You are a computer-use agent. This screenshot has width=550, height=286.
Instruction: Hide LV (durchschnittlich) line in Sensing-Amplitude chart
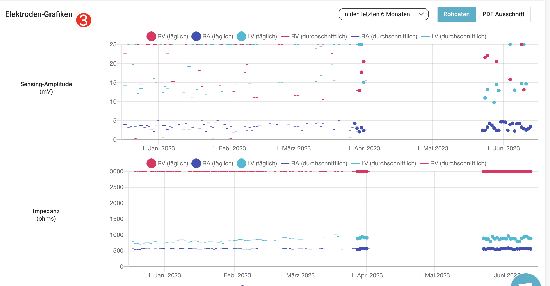click(454, 36)
